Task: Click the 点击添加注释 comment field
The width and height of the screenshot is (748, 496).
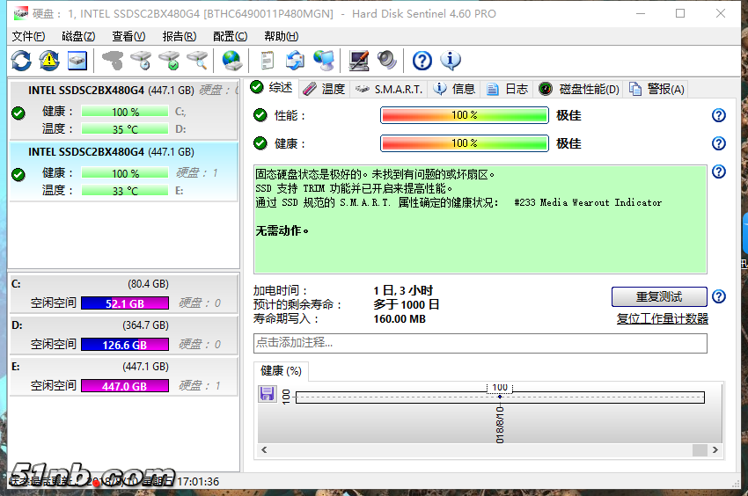Action: click(x=480, y=343)
